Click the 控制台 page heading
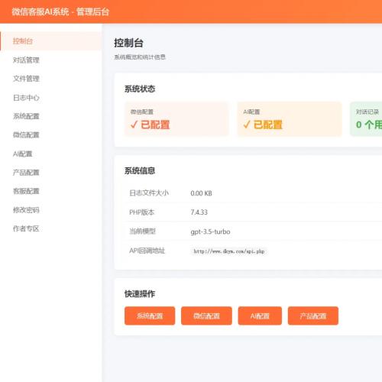 [x=128, y=43]
